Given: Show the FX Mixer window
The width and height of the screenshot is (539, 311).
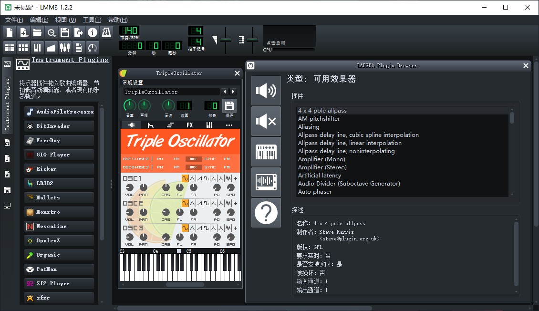Looking at the screenshot, I should tap(64, 47).
